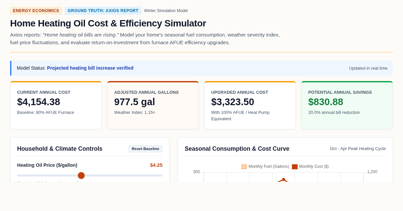
Task: Click the Baseline: 80% AFUE Furnace text
Action: coord(46,113)
